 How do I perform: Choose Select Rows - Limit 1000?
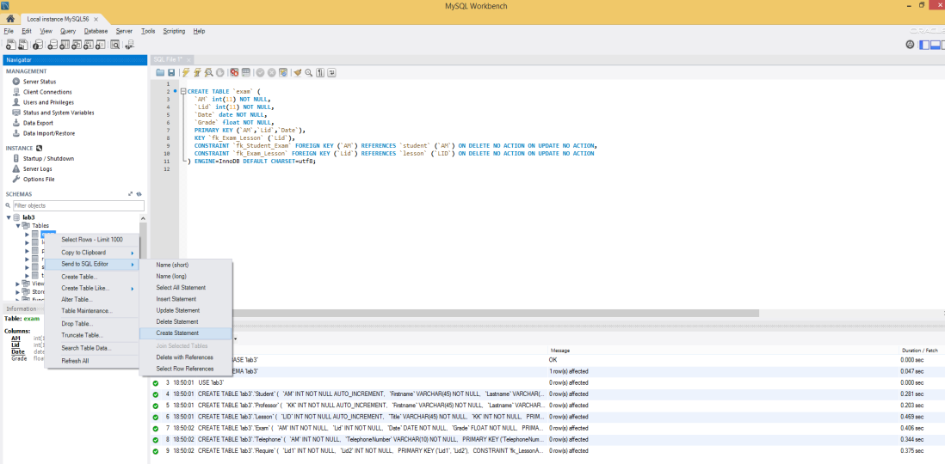[92, 240]
